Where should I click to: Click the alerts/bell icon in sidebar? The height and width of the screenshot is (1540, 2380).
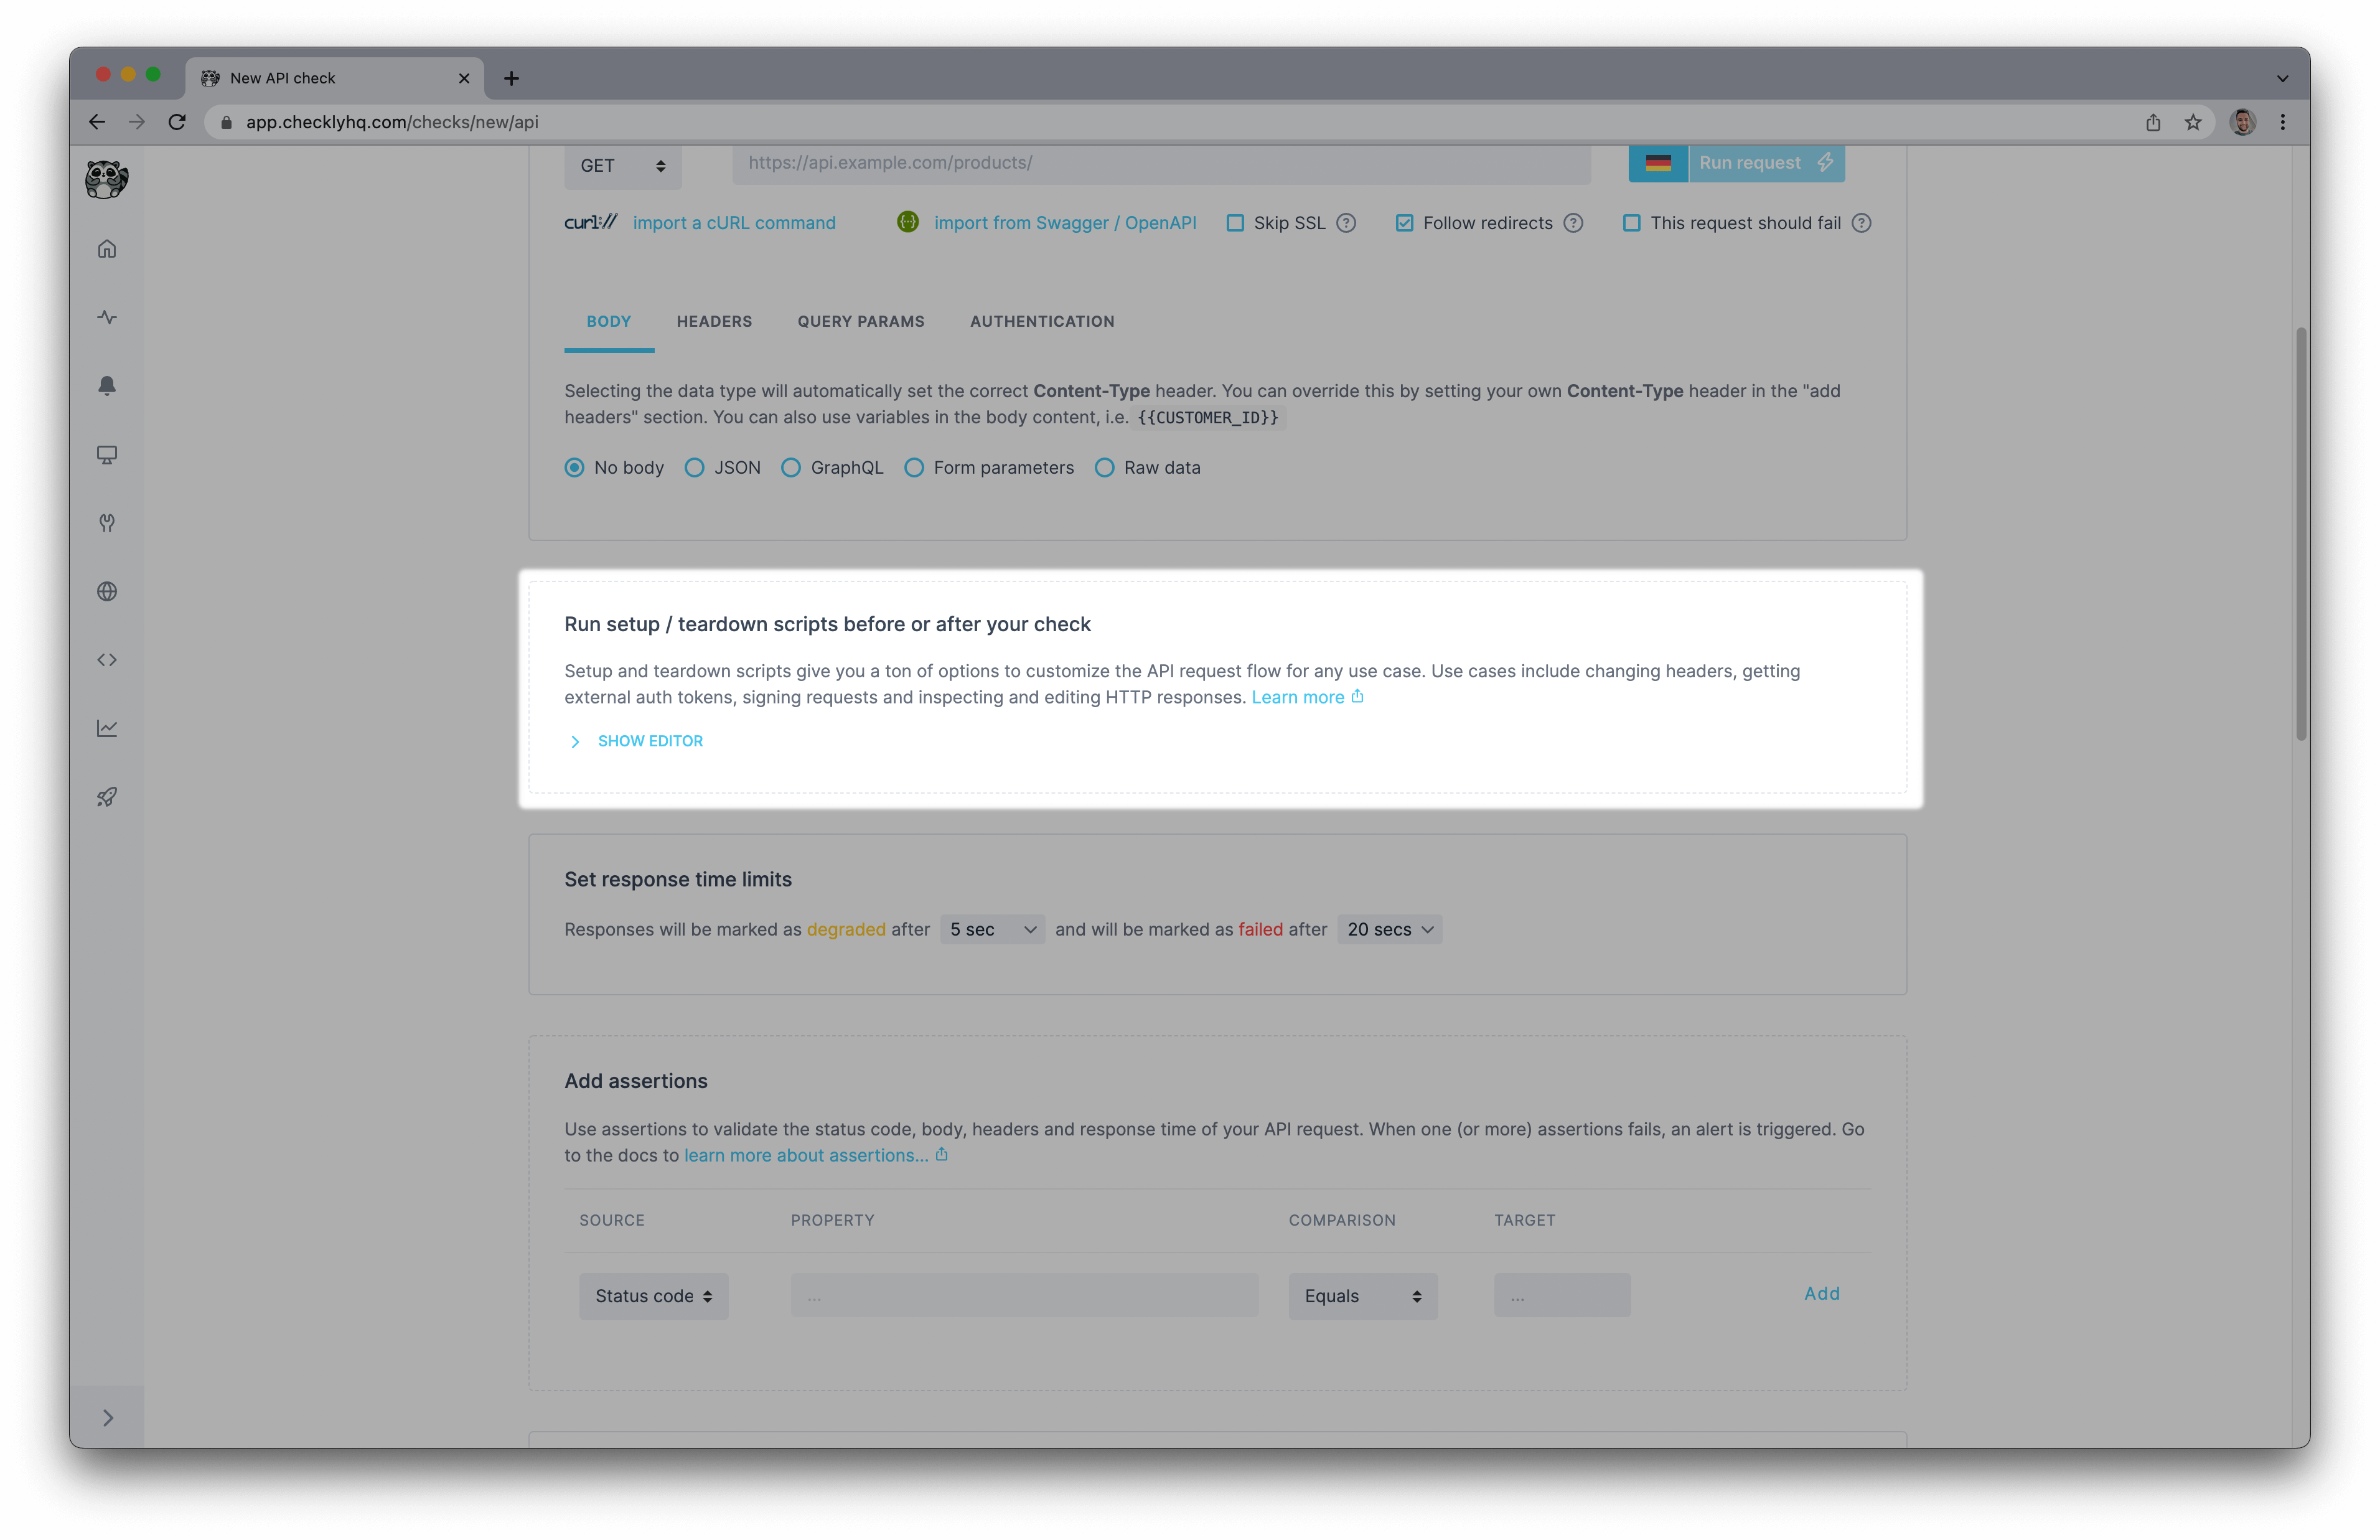tap(108, 385)
